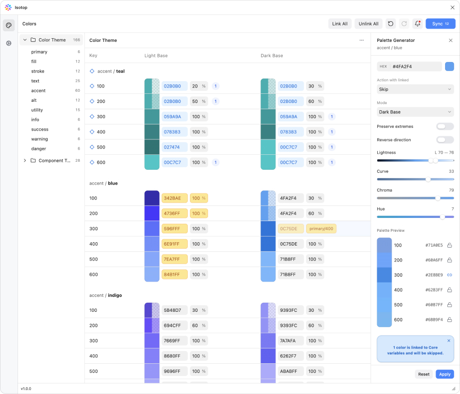Open the settings gear in sidebar

point(8,43)
